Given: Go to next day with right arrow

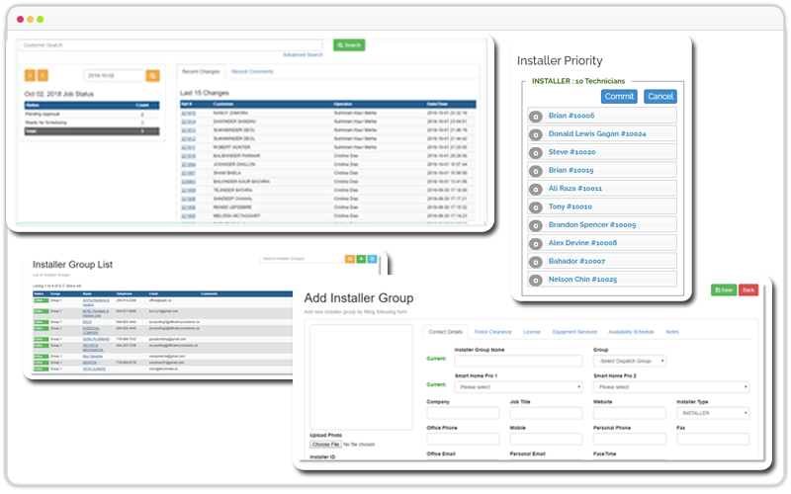Looking at the screenshot, I should [x=43, y=75].
